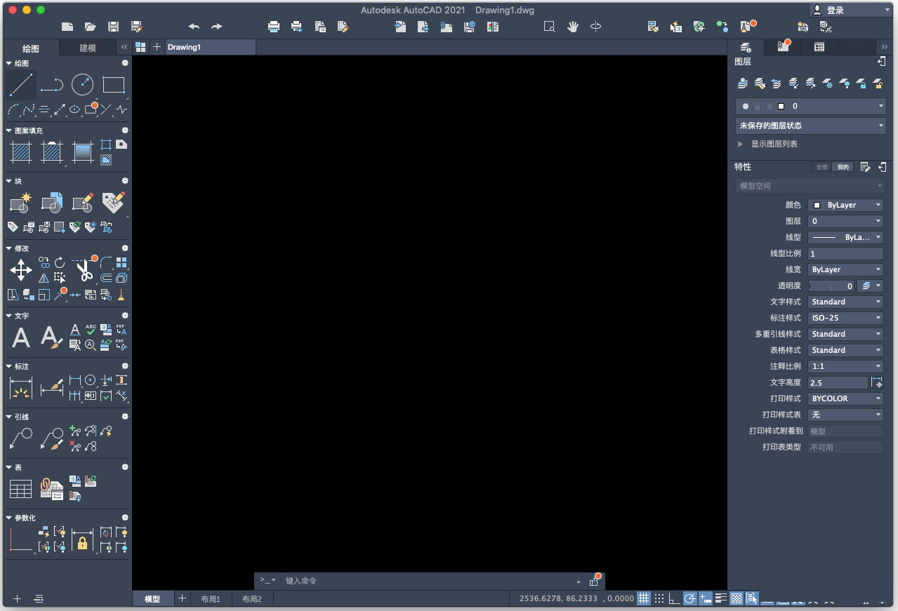
Task: Click the 全部 button in 特性 panel
Action: coord(821,167)
